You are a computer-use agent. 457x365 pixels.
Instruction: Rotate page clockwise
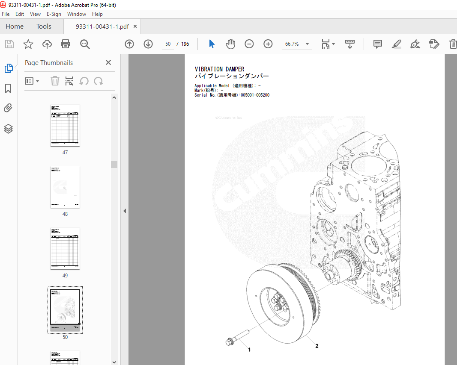click(x=99, y=81)
